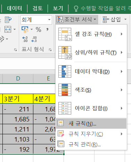The height and width of the screenshot is (162, 131).
Task: Click the new rule icon
Action: [61, 123]
